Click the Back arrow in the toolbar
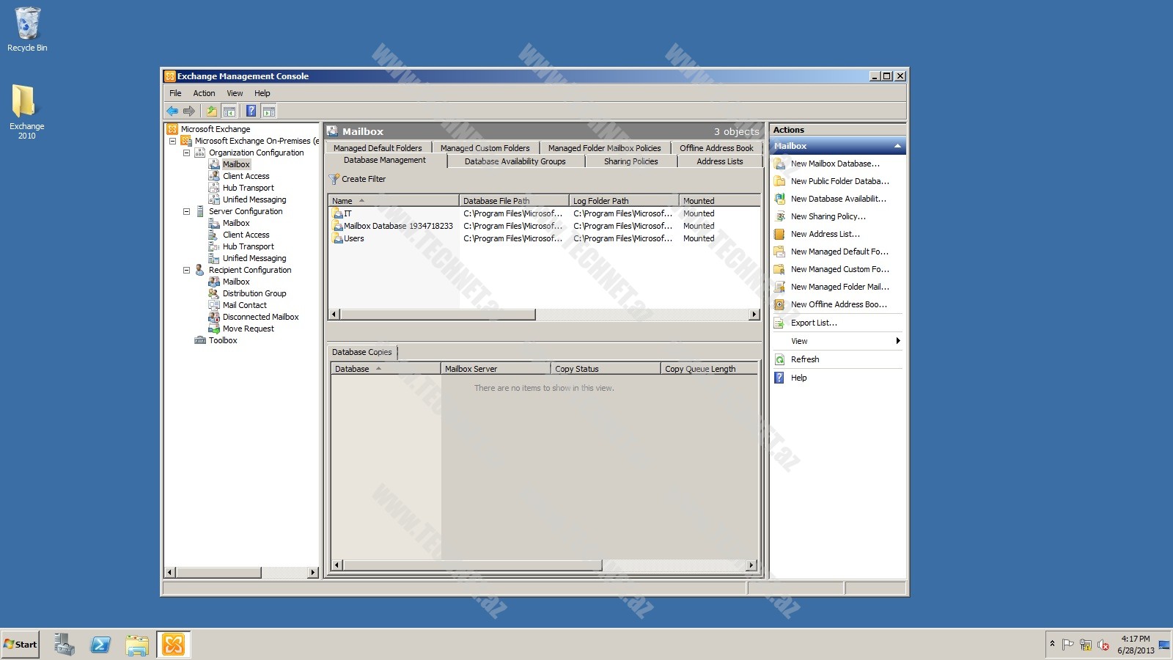 [x=172, y=111]
